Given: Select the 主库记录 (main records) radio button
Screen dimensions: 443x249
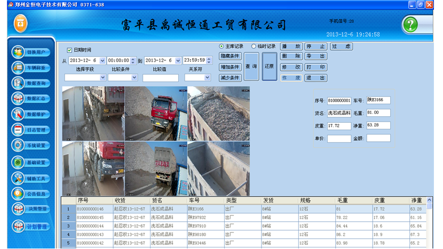Looking at the screenshot, I should pyautogui.click(x=222, y=46).
